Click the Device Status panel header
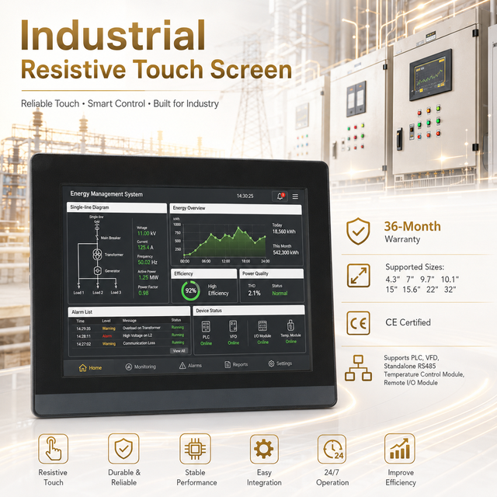 click(x=248, y=311)
